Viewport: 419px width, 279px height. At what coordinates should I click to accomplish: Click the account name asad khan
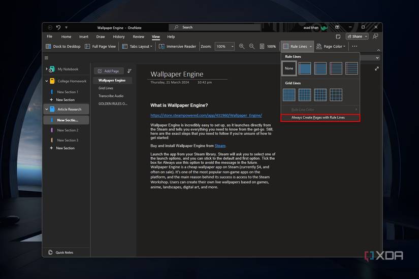(x=311, y=27)
